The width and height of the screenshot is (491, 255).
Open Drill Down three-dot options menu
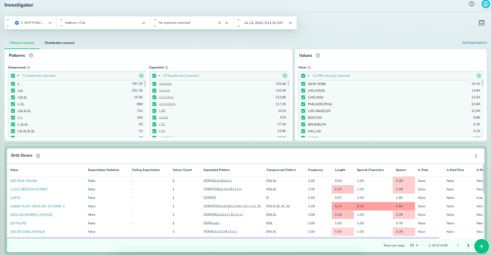[476, 156]
